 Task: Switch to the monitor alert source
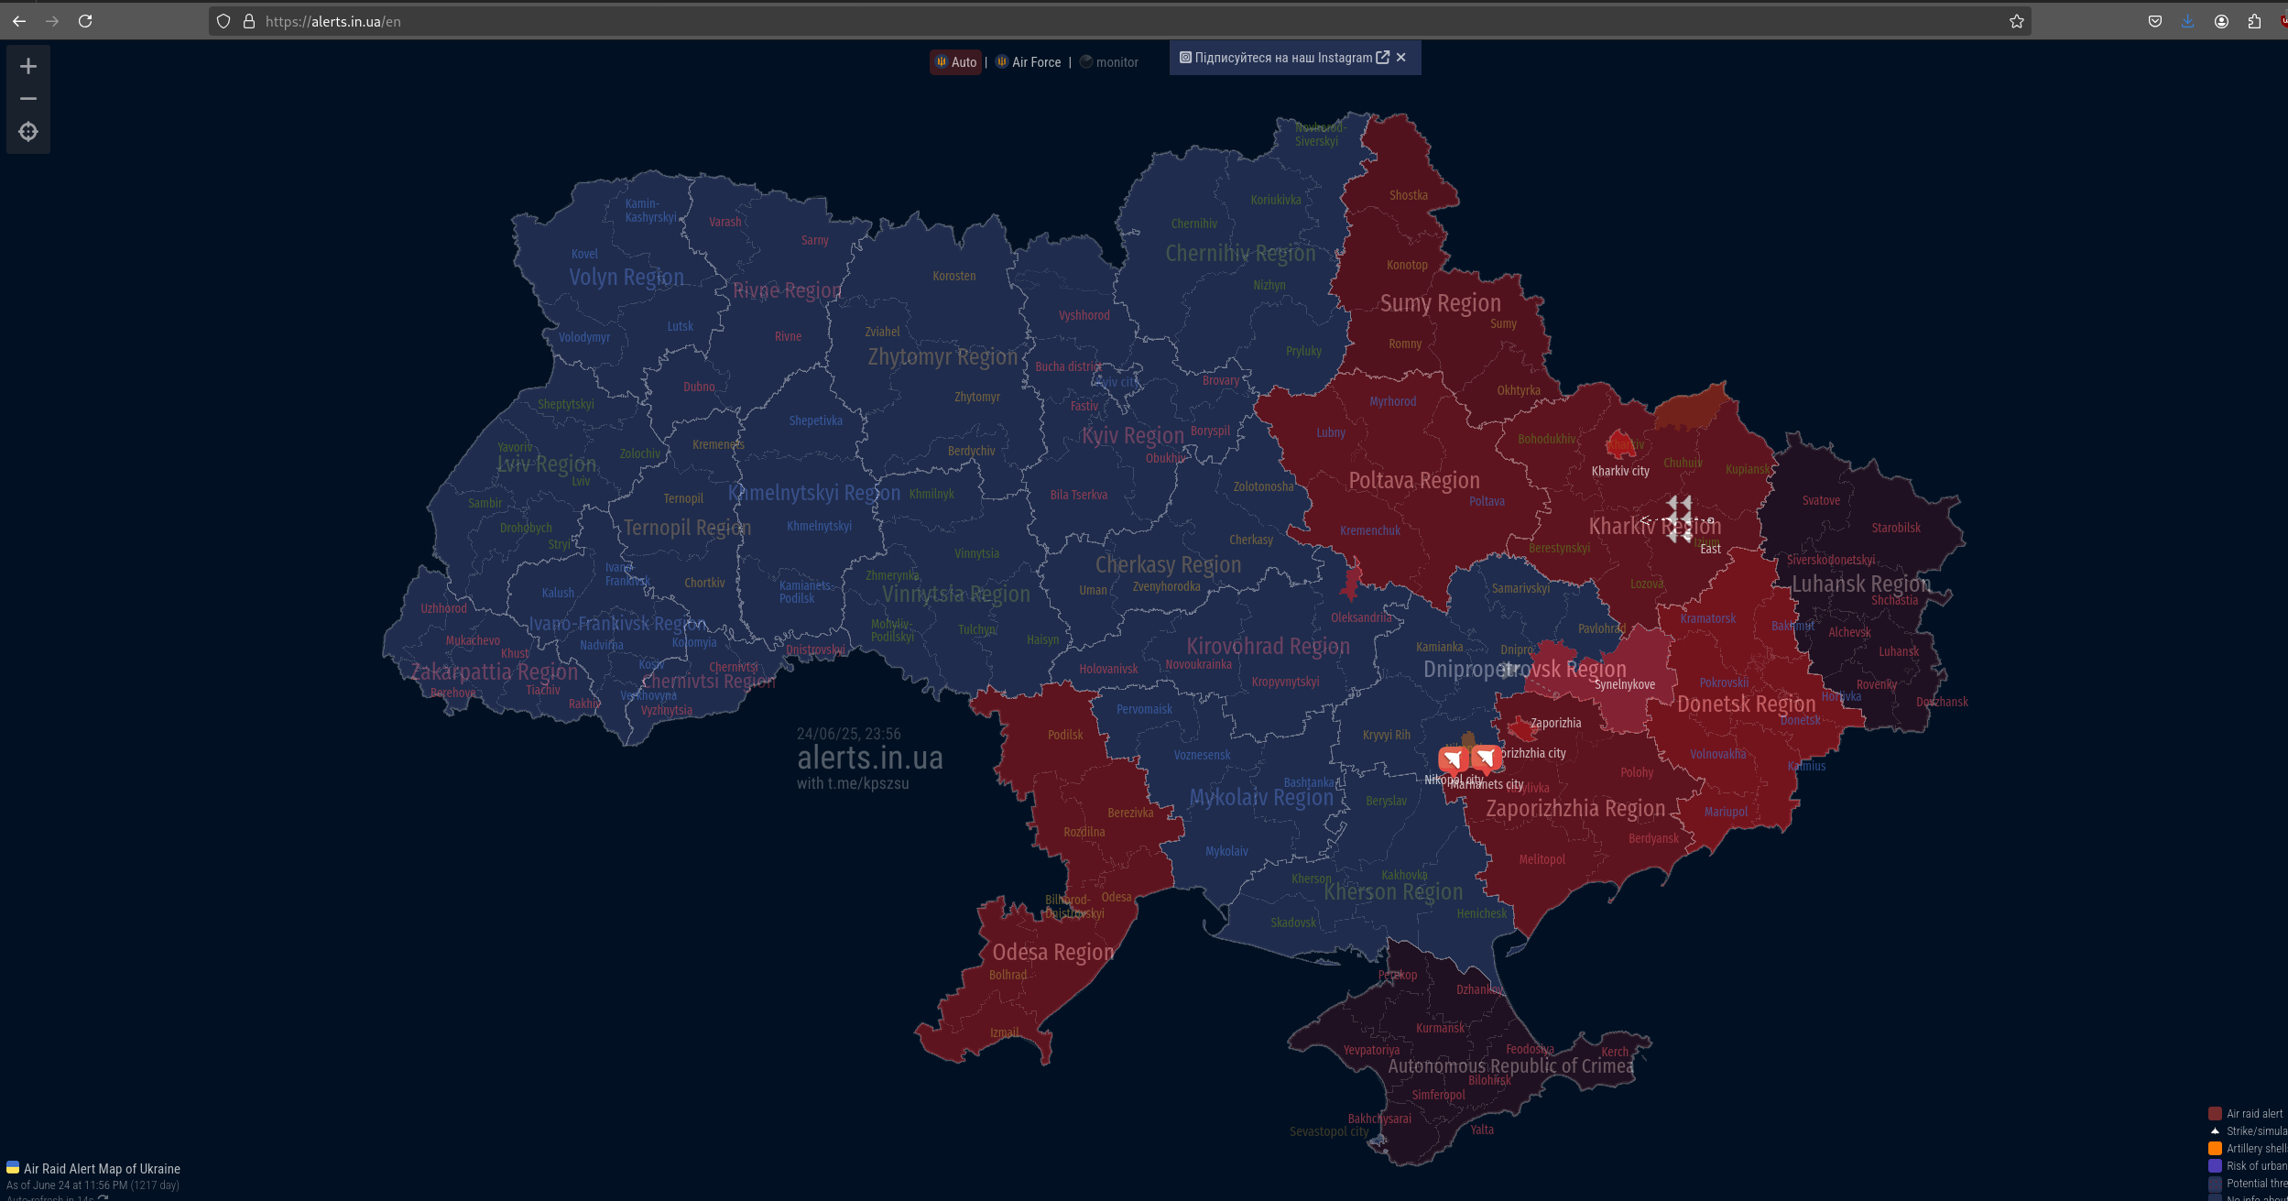click(x=1109, y=62)
